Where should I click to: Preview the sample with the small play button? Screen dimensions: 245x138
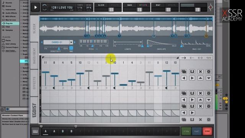tap(71, 42)
